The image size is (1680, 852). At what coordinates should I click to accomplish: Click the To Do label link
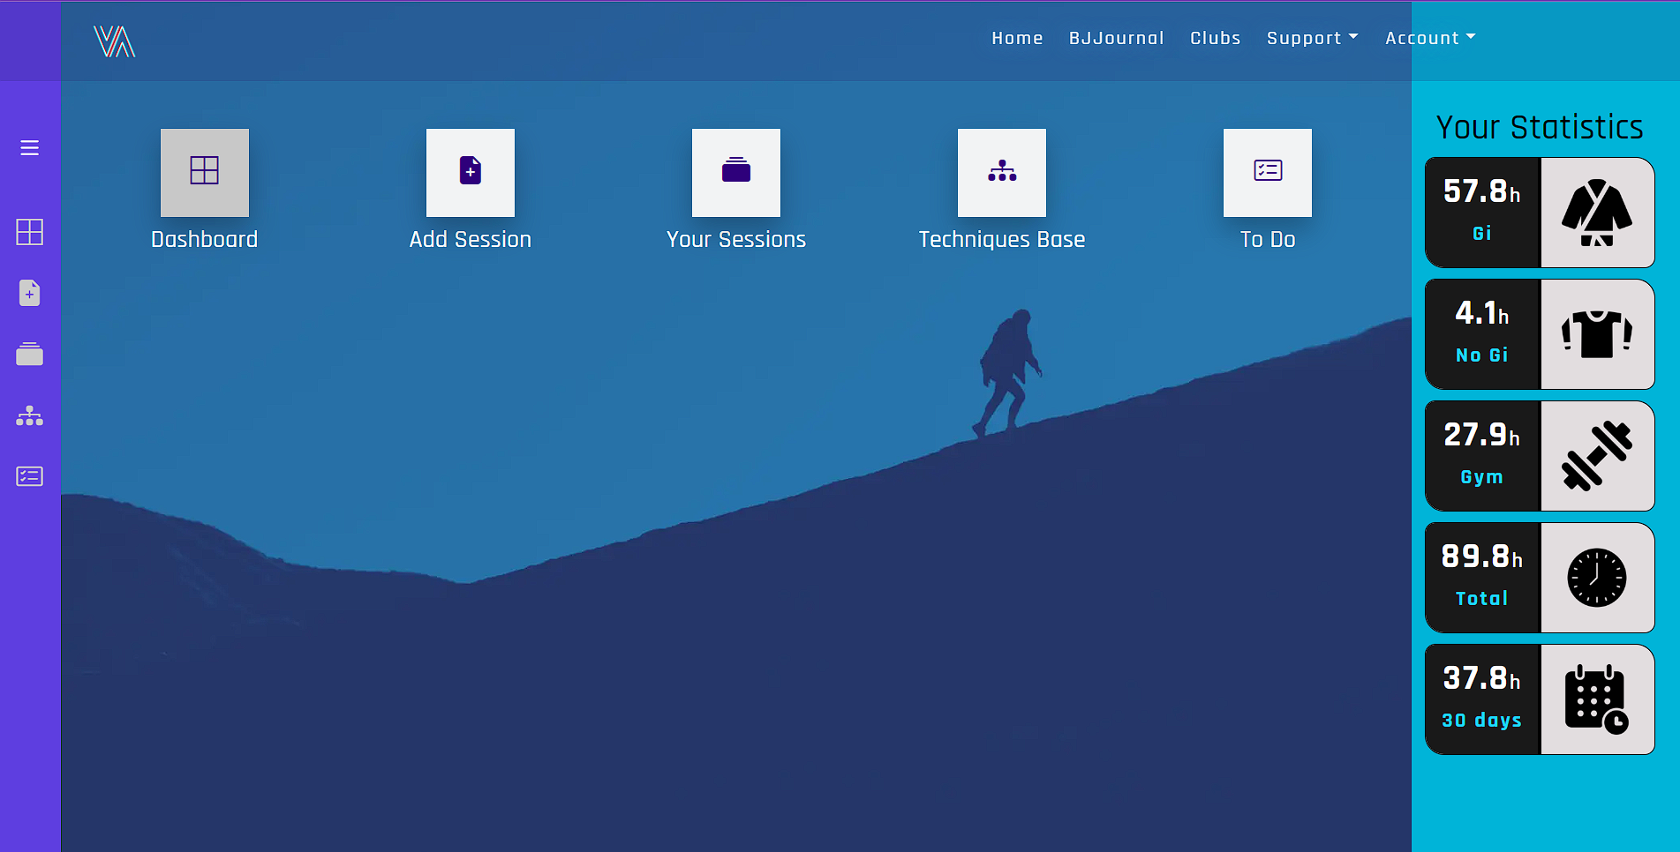(1268, 239)
